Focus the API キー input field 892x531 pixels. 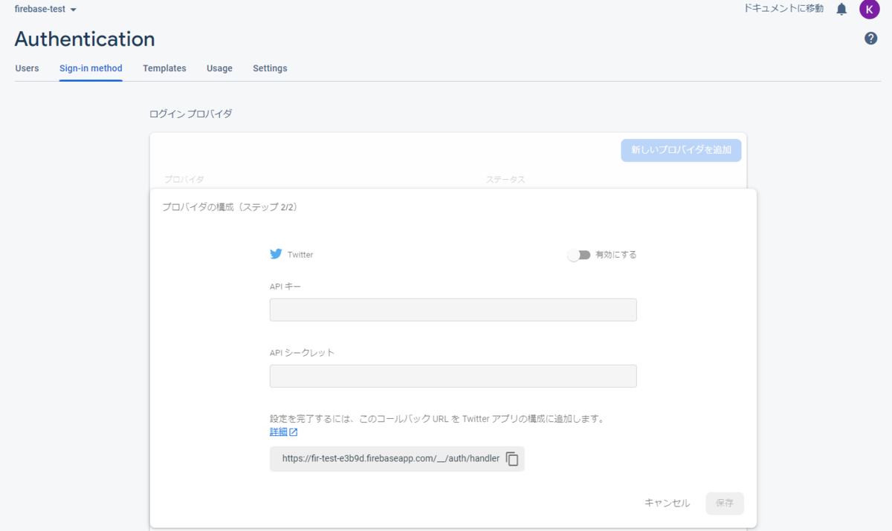point(453,310)
